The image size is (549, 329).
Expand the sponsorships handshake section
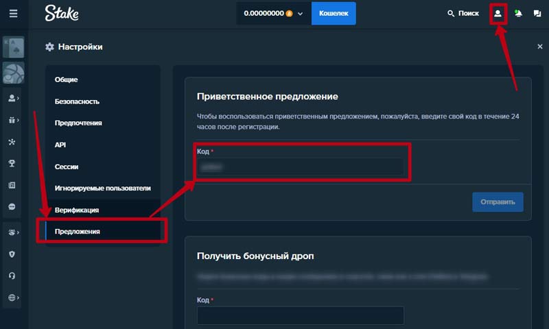[13, 232]
